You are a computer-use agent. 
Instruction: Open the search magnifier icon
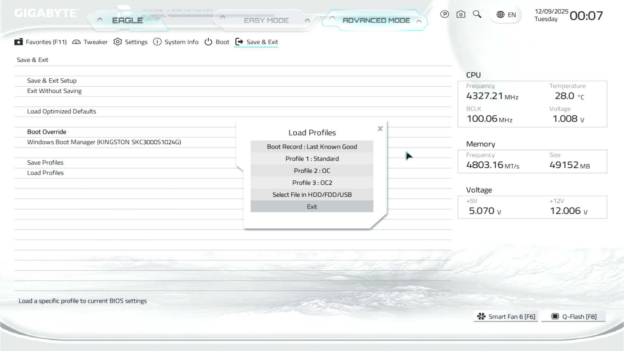(x=477, y=14)
